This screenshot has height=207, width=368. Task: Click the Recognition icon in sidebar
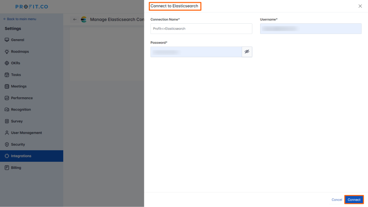click(7, 109)
